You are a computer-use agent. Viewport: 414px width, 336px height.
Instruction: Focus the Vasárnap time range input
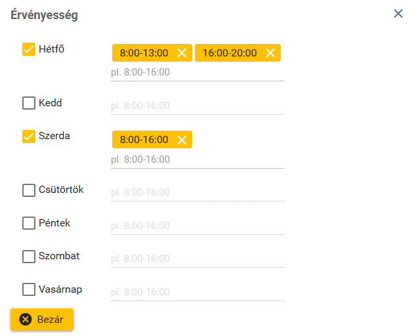tap(197, 292)
